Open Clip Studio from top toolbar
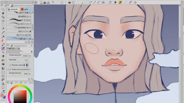Screen dimensions: 184x103 (x=36, y=3)
